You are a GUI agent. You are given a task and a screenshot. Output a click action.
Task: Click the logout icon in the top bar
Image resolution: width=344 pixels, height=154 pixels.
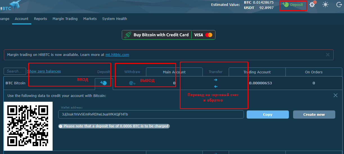click(x=339, y=4)
